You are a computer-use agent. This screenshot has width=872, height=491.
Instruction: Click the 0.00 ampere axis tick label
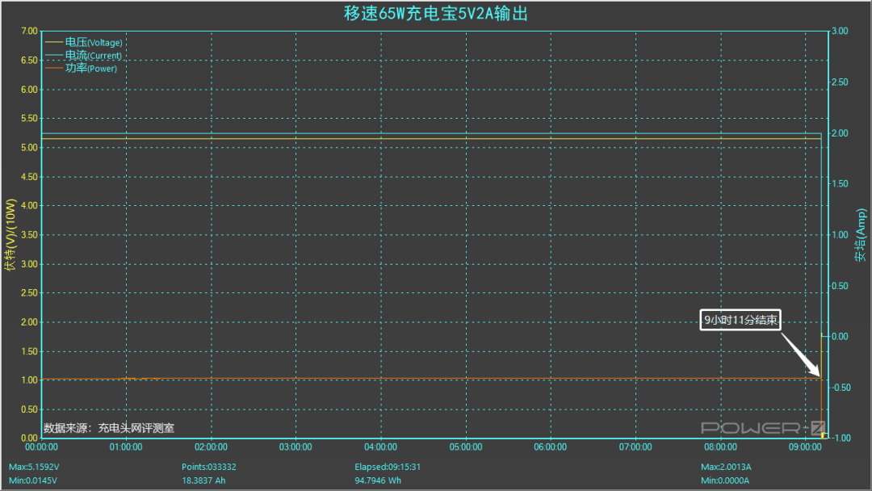[x=840, y=337]
